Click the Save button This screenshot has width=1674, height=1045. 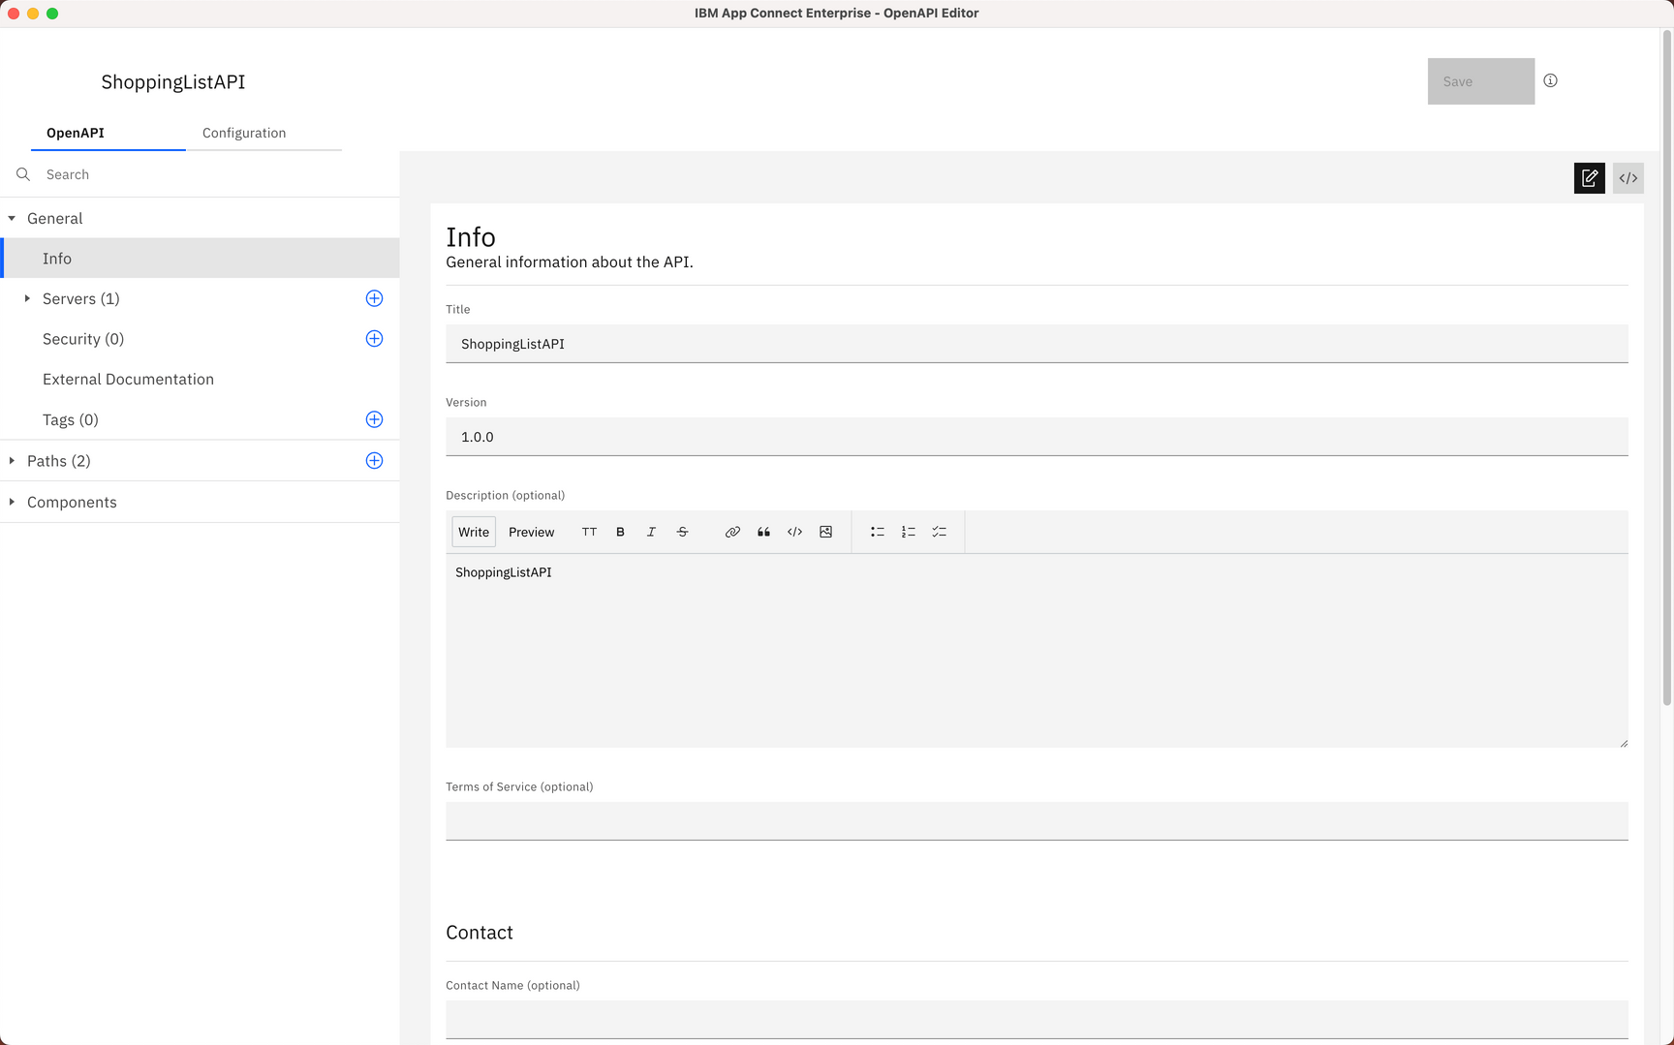pyautogui.click(x=1480, y=81)
